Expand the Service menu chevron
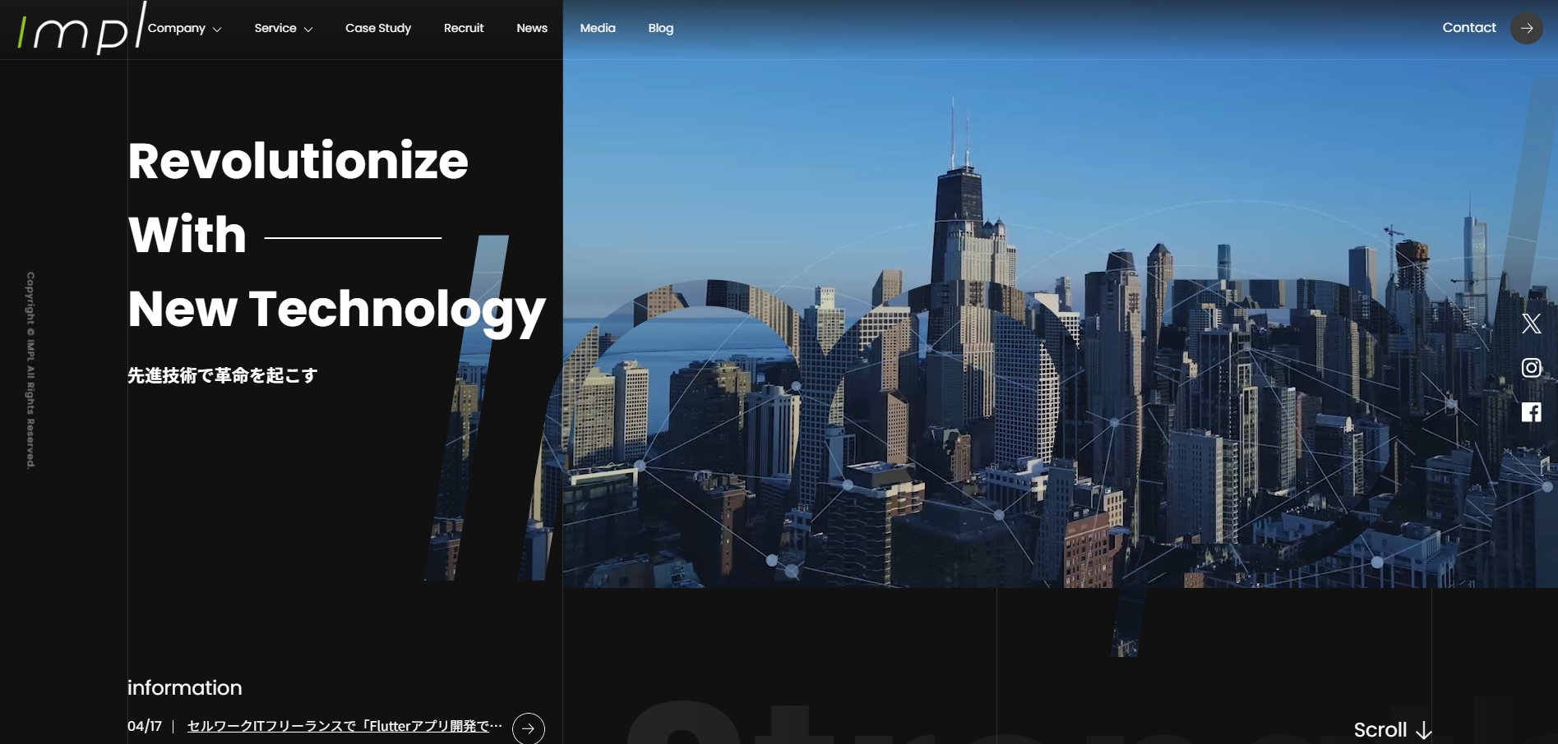1558x744 pixels. click(308, 30)
